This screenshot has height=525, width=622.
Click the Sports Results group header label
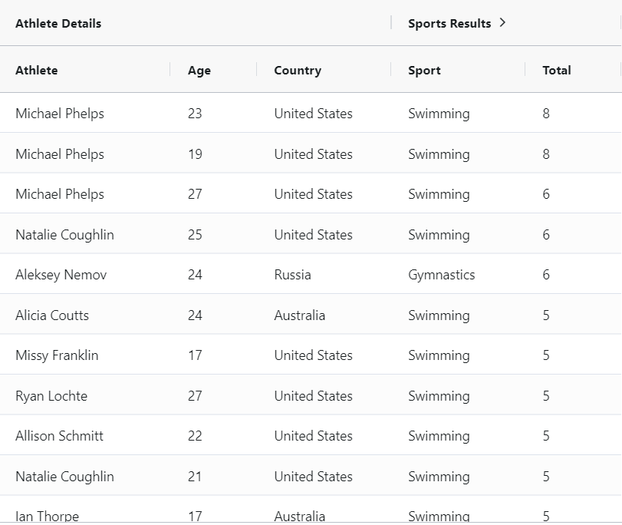pos(449,23)
